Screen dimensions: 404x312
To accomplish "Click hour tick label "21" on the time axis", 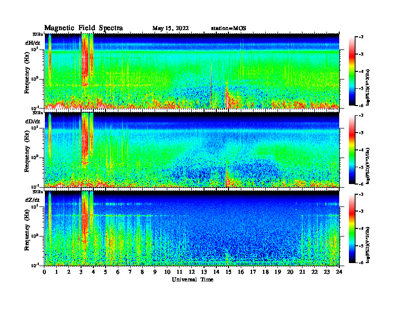I will click(302, 272).
